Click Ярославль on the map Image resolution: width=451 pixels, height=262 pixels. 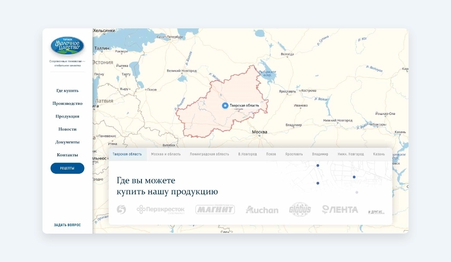[x=287, y=92]
